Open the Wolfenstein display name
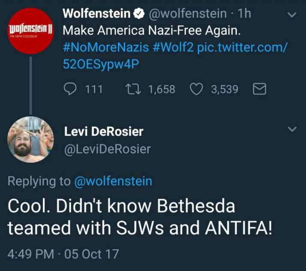306x271 pixels. tap(97, 14)
